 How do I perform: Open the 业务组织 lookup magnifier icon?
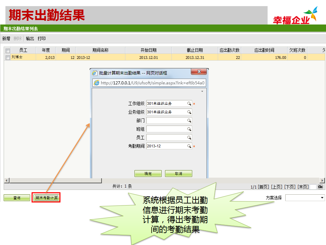coord(189,112)
